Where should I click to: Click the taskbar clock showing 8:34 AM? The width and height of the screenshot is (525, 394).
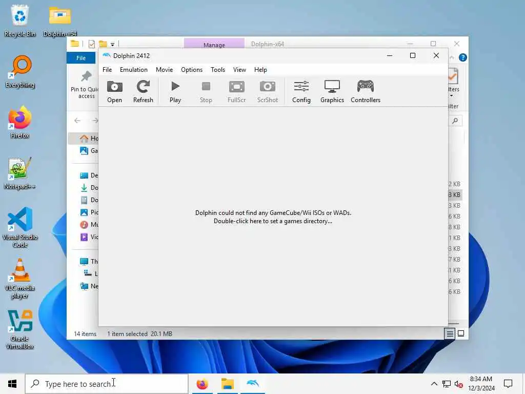[481, 384]
